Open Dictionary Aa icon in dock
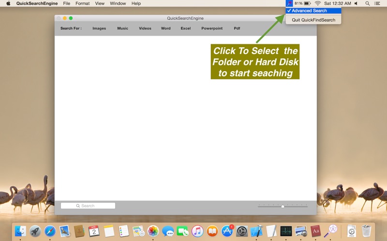This screenshot has width=387, height=241. [316, 231]
